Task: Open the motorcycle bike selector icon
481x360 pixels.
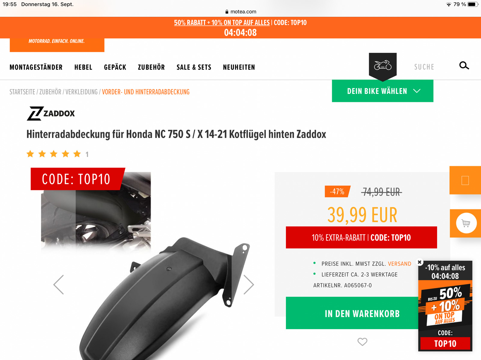Action: pos(383,66)
